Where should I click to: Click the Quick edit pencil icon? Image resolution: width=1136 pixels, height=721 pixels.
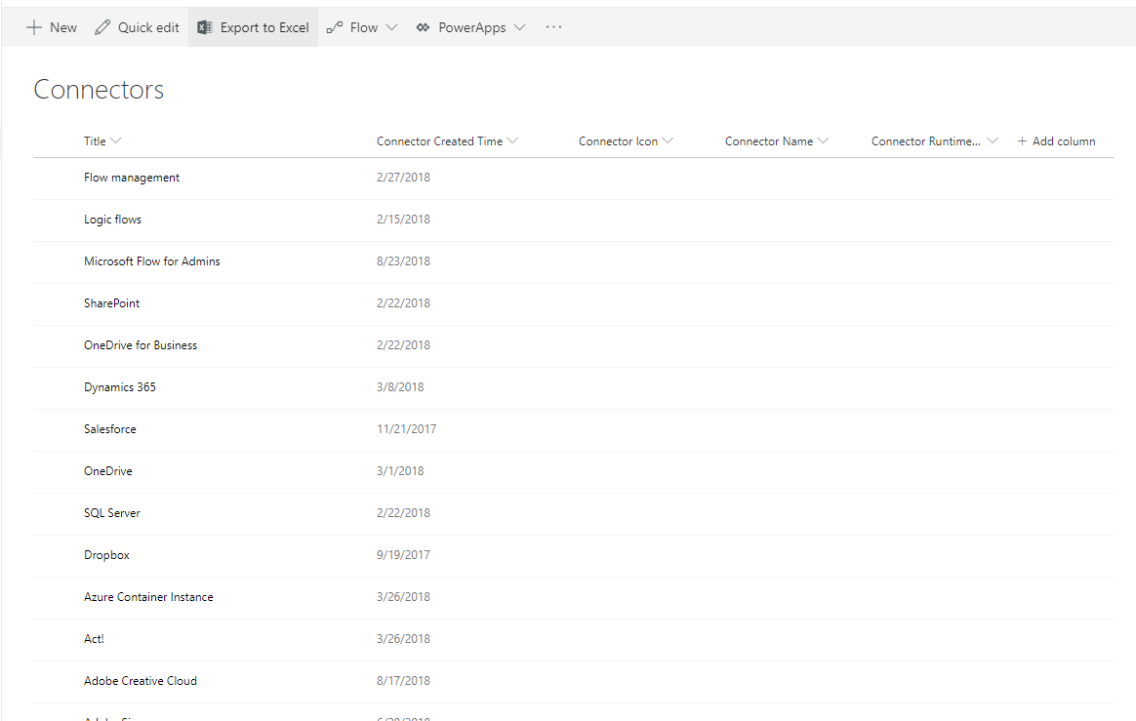click(x=102, y=27)
